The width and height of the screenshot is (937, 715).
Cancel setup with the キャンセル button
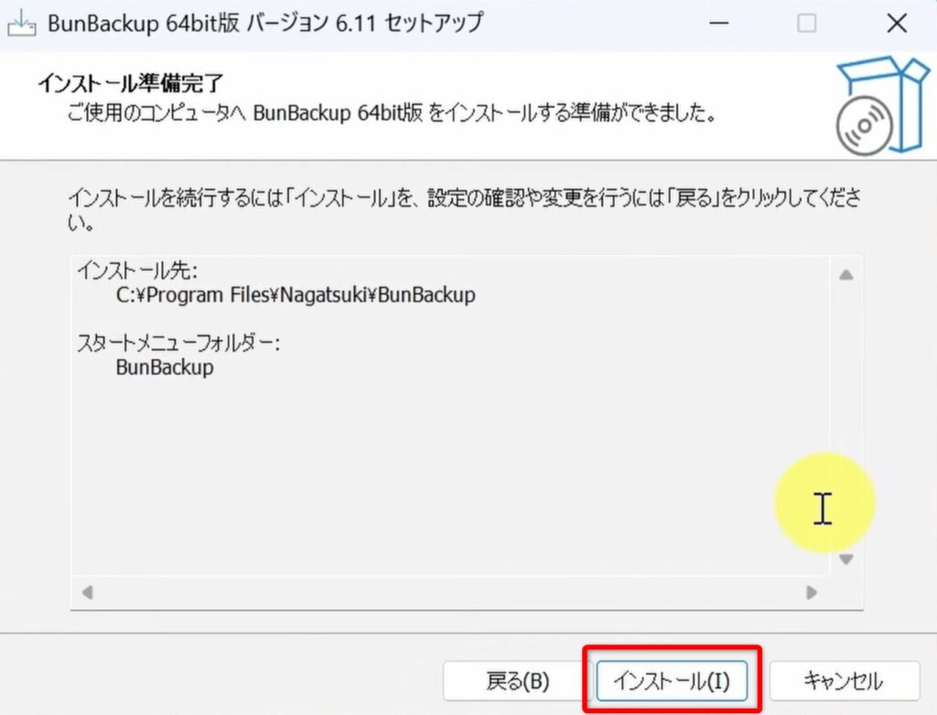843,681
